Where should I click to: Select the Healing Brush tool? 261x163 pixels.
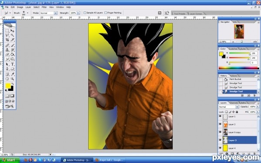point(7,45)
